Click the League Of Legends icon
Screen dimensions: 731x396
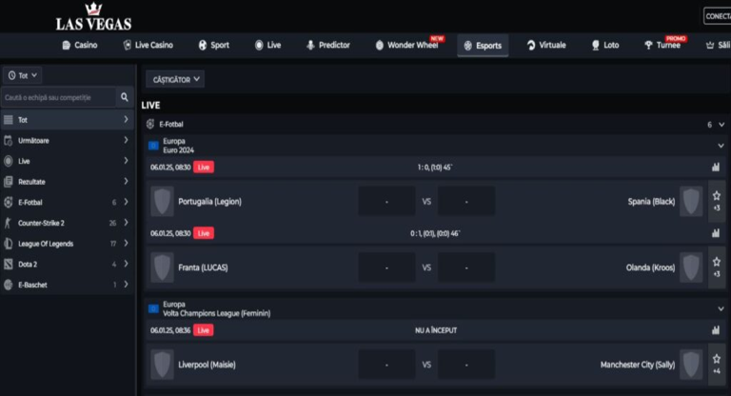[x=8, y=244]
